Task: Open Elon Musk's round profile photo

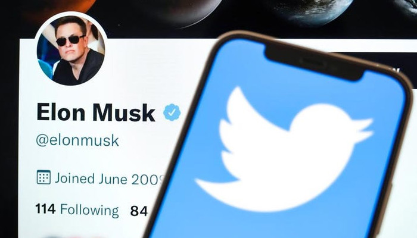Action: [x=71, y=49]
